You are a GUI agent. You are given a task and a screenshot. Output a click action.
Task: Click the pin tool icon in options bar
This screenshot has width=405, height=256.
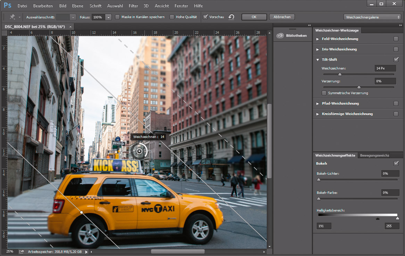tap(13, 17)
